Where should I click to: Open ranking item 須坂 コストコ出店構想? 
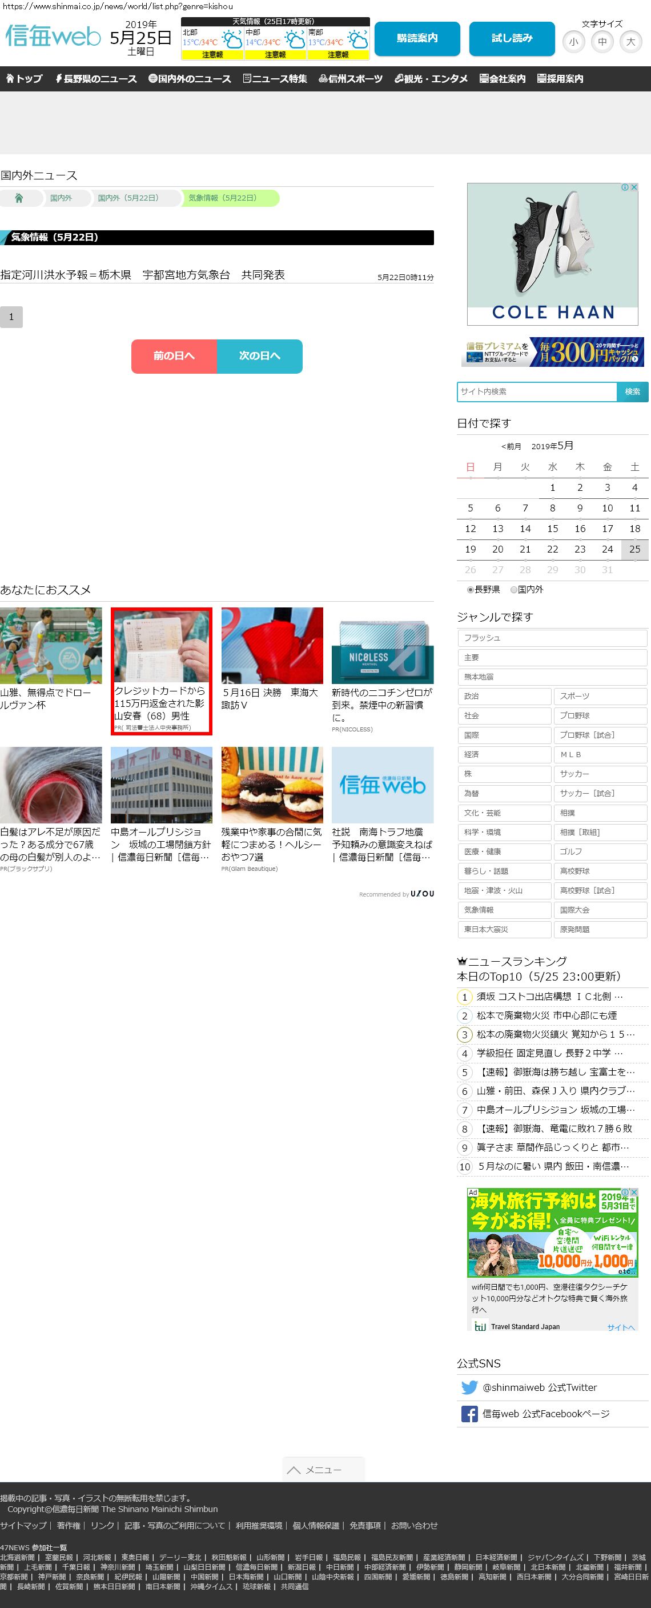pyautogui.click(x=550, y=997)
